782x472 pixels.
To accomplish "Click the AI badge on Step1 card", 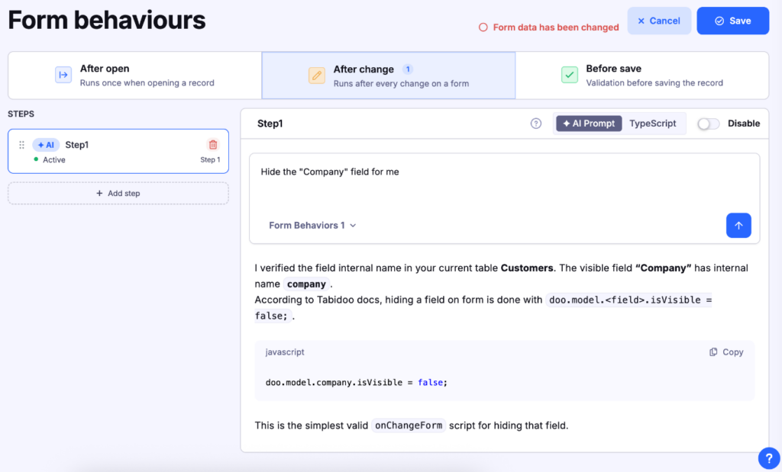I will tap(46, 145).
